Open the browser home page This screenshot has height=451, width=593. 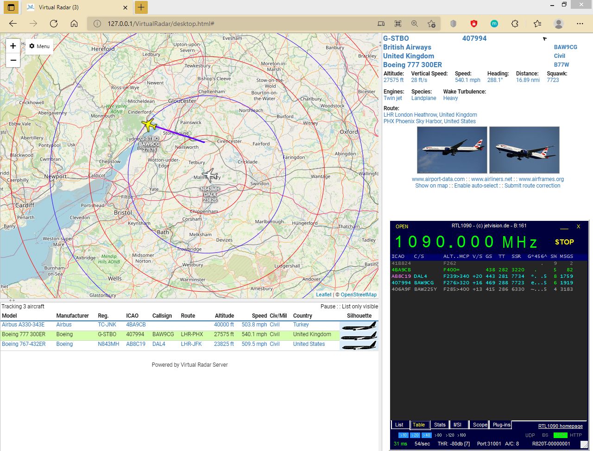coord(74,24)
